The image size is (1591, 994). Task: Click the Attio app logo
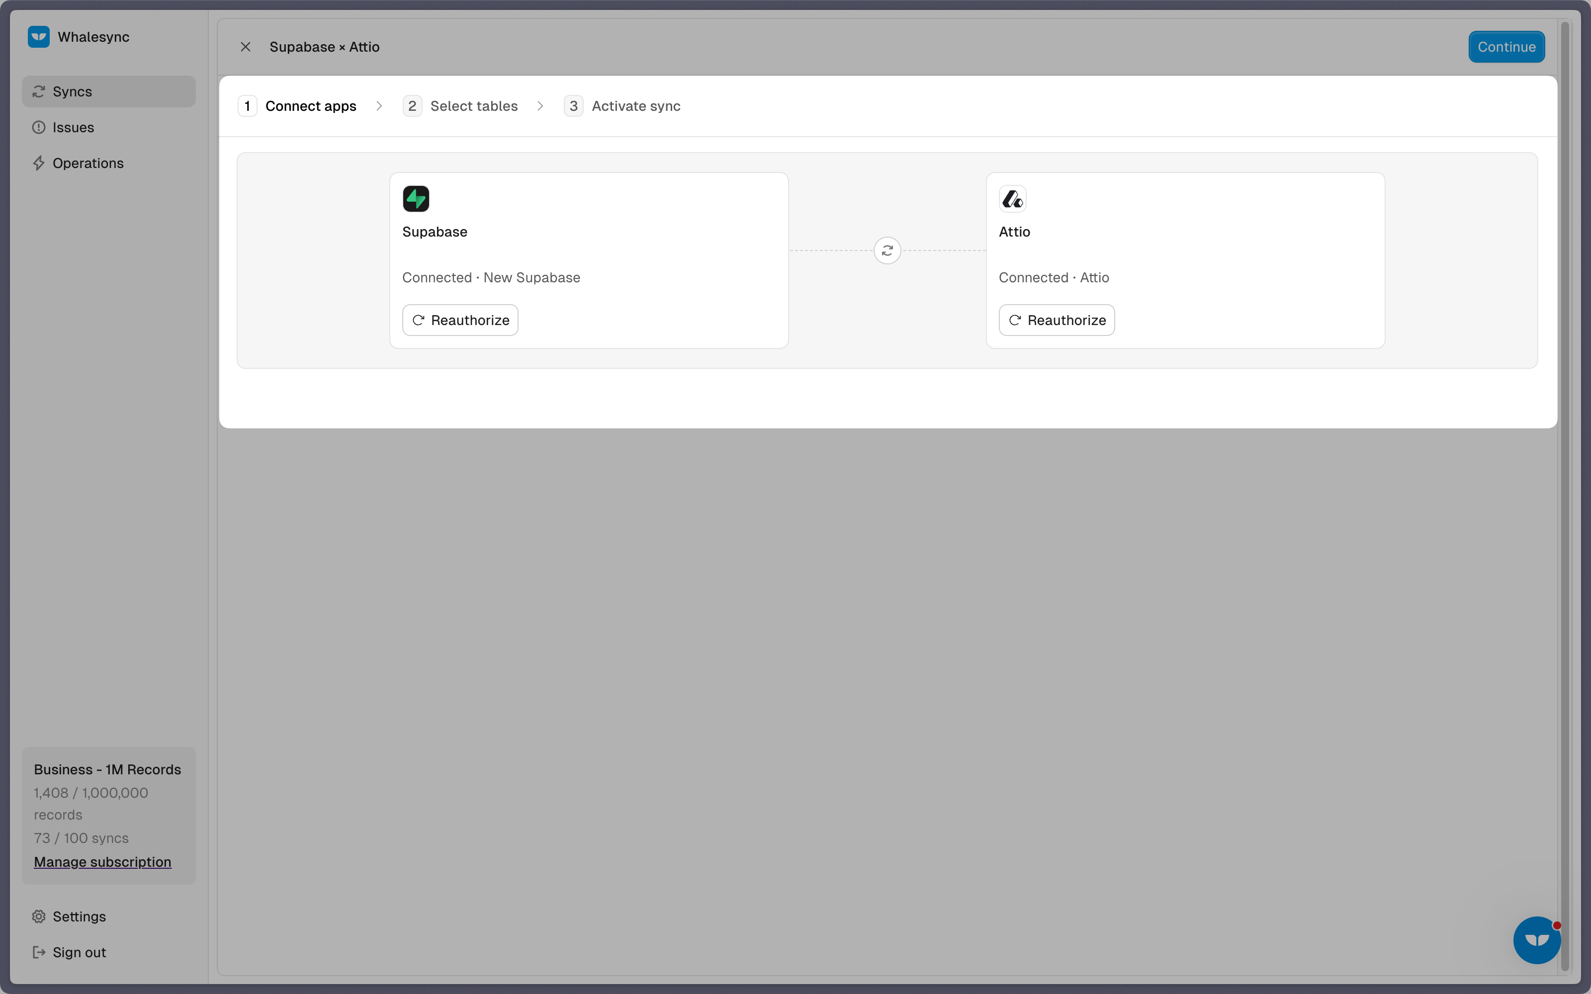(1012, 198)
